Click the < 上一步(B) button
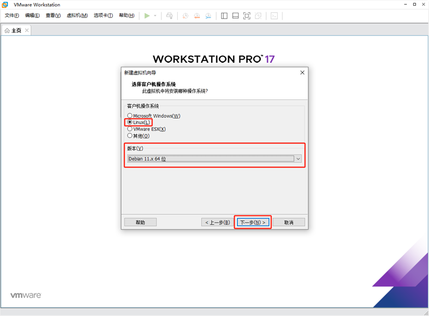The width and height of the screenshot is (429, 316). pyautogui.click(x=217, y=222)
